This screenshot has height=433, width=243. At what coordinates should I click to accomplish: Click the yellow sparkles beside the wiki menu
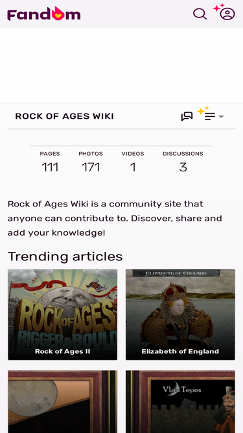point(203,110)
